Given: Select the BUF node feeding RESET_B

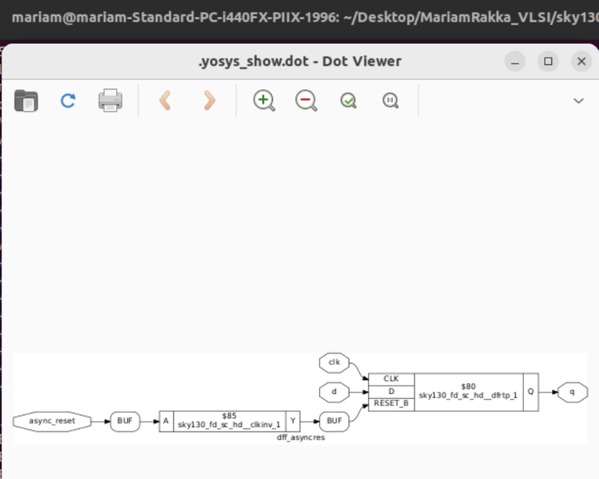Looking at the screenshot, I should (x=333, y=421).
